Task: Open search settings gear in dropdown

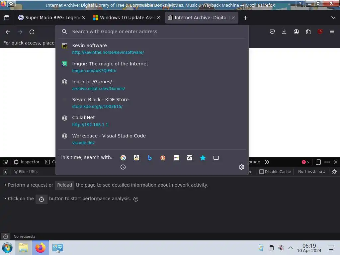Action: point(242,167)
